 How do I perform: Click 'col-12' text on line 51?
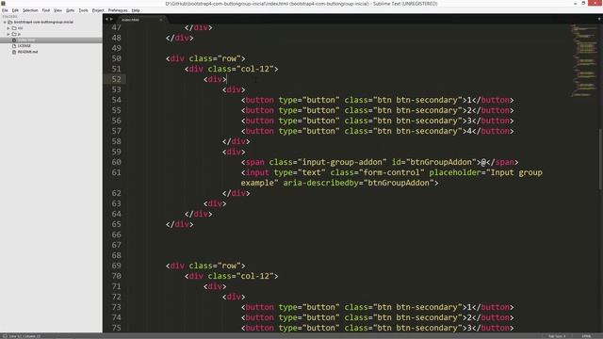pyautogui.click(x=255, y=69)
